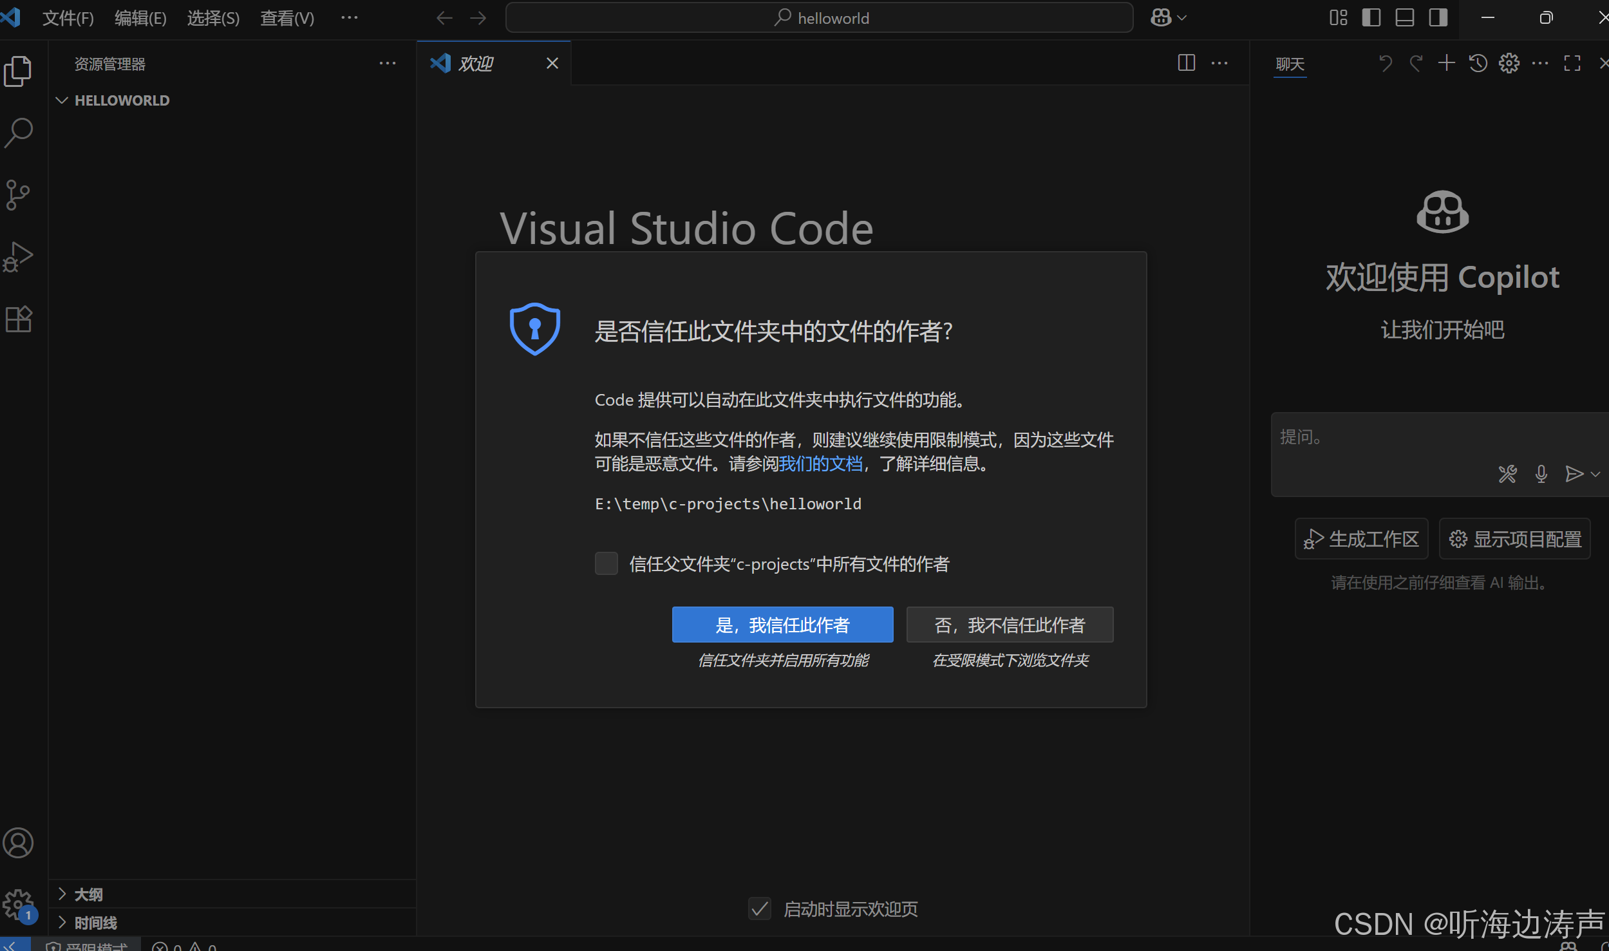This screenshot has width=1609, height=951.
Task: Open the Customize Layout icon
Action: [x=1338, y=17]
